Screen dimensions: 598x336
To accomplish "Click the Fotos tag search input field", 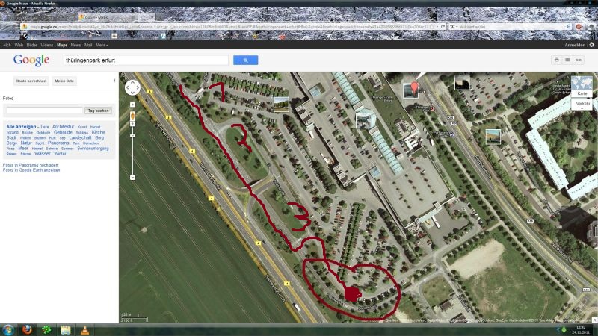I will point(44,110).
